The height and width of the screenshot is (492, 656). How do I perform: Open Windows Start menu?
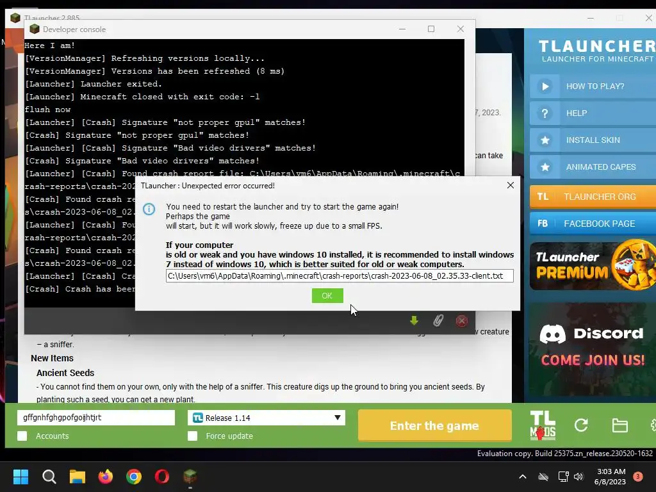(x=20, y=477)
